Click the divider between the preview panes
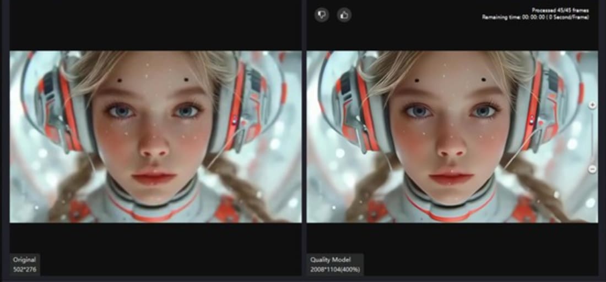Viewport: 606px width, 282px height. (304, 137)
